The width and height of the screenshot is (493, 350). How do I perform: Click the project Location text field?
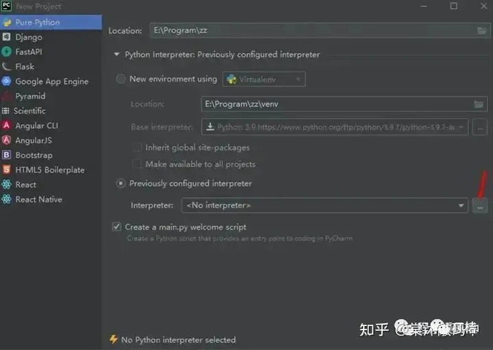(x=308, y=31)
